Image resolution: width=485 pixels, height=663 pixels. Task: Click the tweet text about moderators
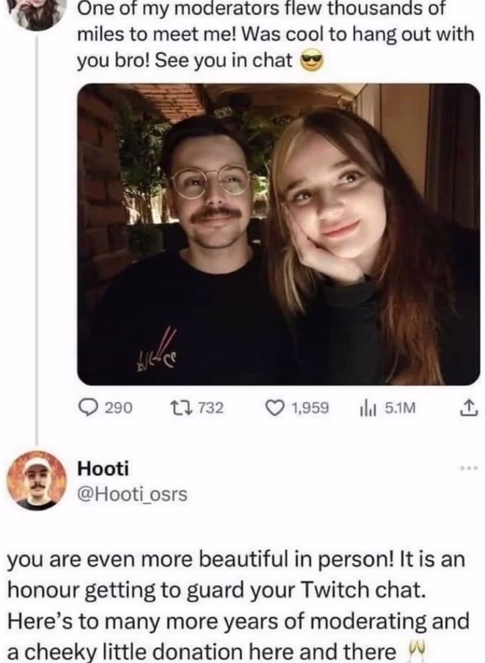pyautogui.click(x=275, y=35)
